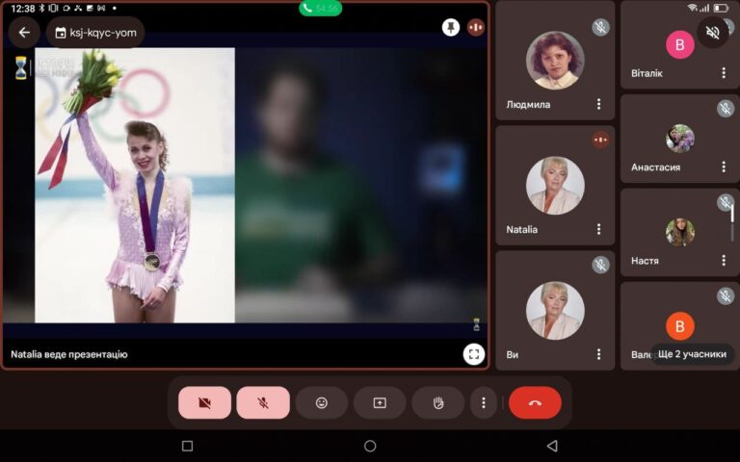Unpin the presentation with pin icon
Screen dimensions: 740x462
[x=451, y=27]
